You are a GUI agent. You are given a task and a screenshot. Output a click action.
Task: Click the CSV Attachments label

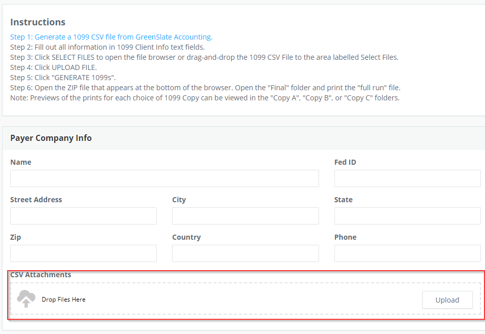tap(41, 275)
